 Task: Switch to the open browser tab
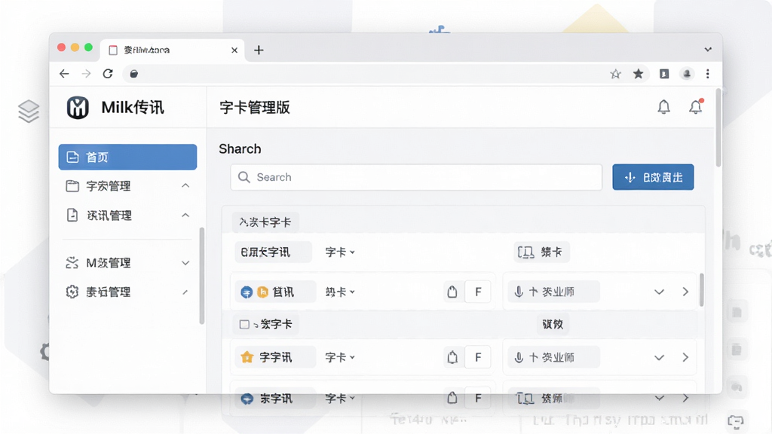(173, 50)
